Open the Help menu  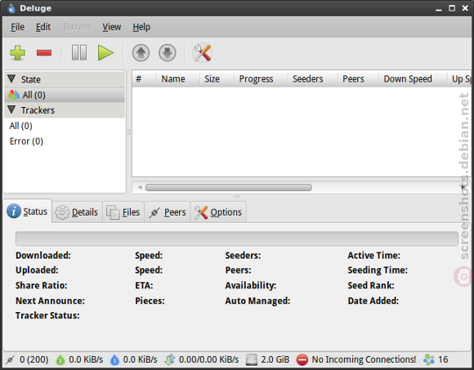pyautogui.click(x=141, y=27)
